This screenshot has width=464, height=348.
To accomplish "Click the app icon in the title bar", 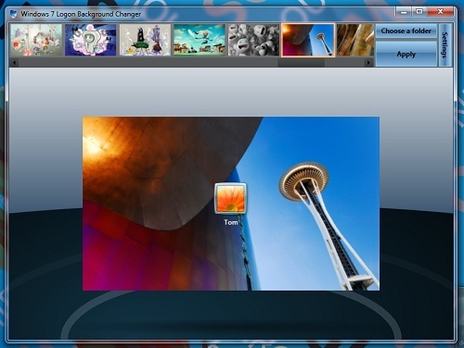I will pyautogui.click(x=13, y=14).
